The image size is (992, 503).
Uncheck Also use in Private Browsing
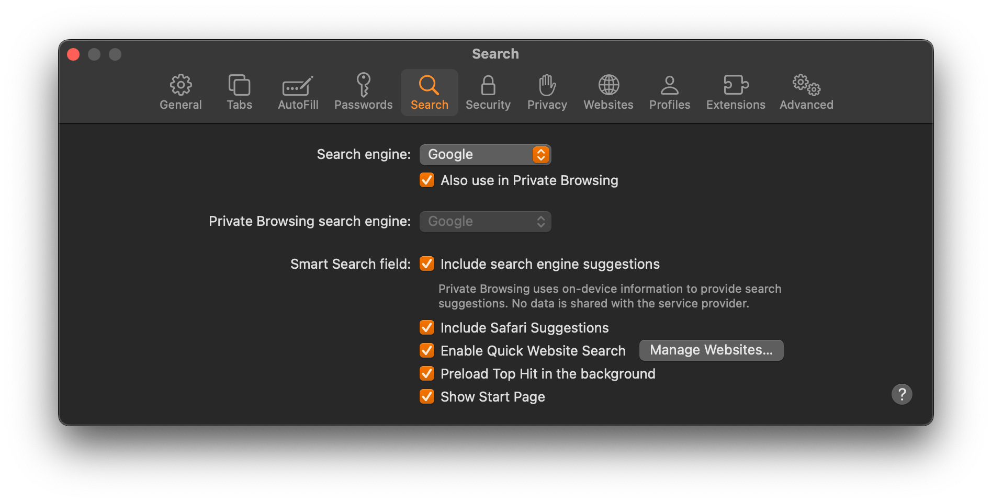pyautogui.click(x=427, y=180)
